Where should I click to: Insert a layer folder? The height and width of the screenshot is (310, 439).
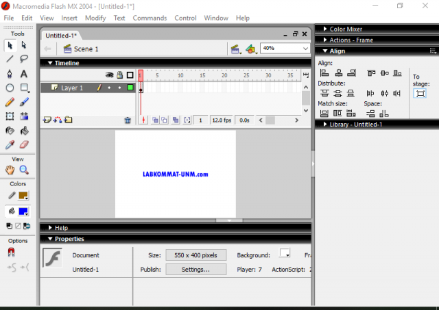[x=68, y=120]
